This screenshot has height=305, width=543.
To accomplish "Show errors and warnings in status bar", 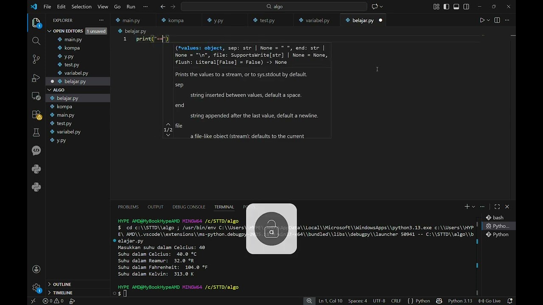I will pyautogui.click(x=53, y=301).
